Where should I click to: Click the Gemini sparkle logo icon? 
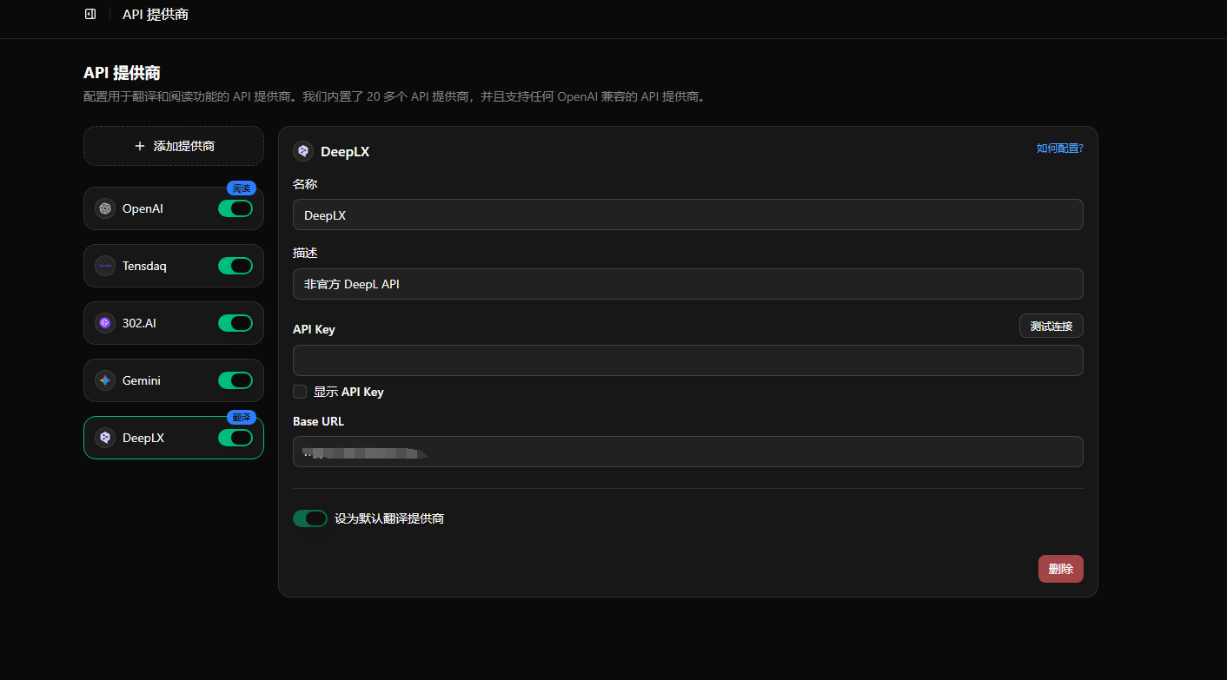click(105, 380)
